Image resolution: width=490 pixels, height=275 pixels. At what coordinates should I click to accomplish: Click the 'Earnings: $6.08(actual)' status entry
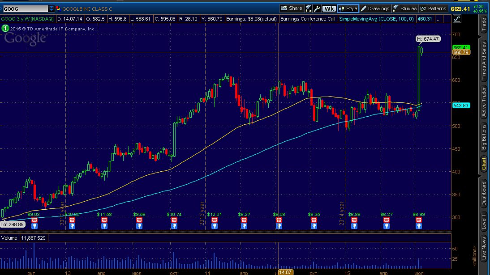pos(251,19)
